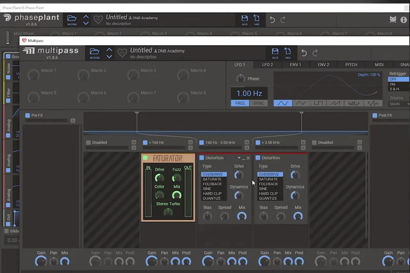
Task: Open Phase Plant info icon
Action: point(404,20)
